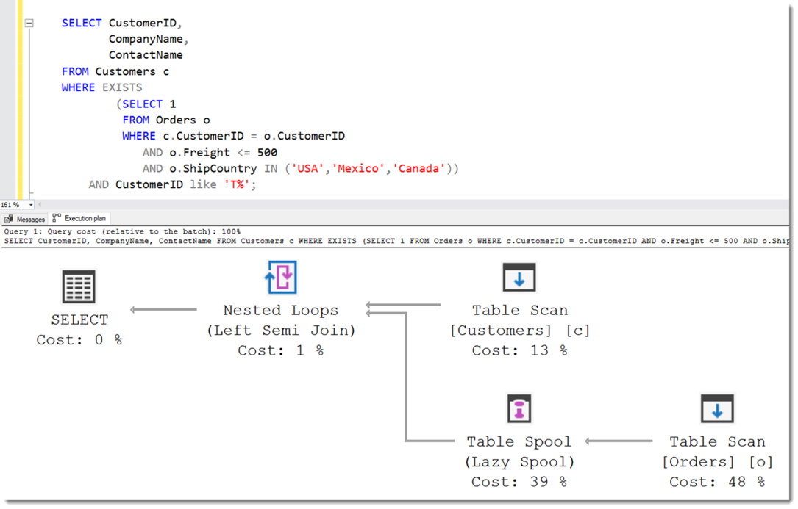Switch to the Messages tab
This screenshot has height=509, width=798.
(24, 219)
